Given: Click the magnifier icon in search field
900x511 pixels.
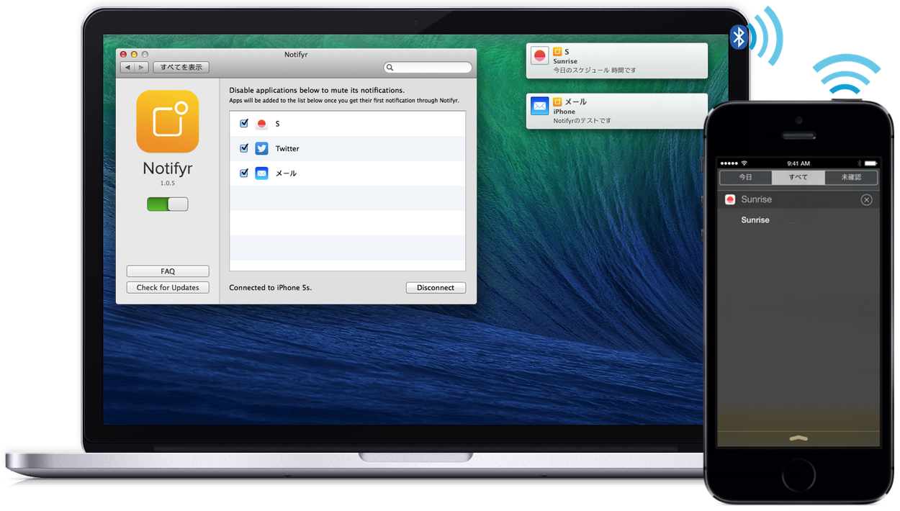Looking at the screenshot, I should (390, 68).
